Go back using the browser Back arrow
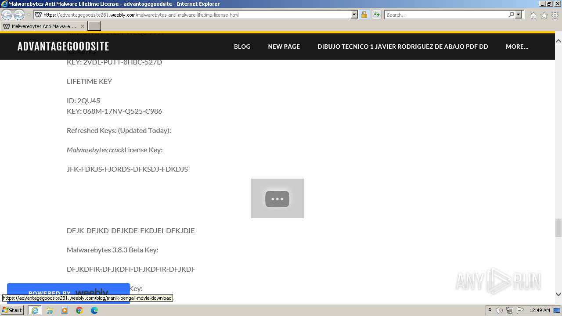This screenshot has width=562, height=316. [x=7, y=15]
